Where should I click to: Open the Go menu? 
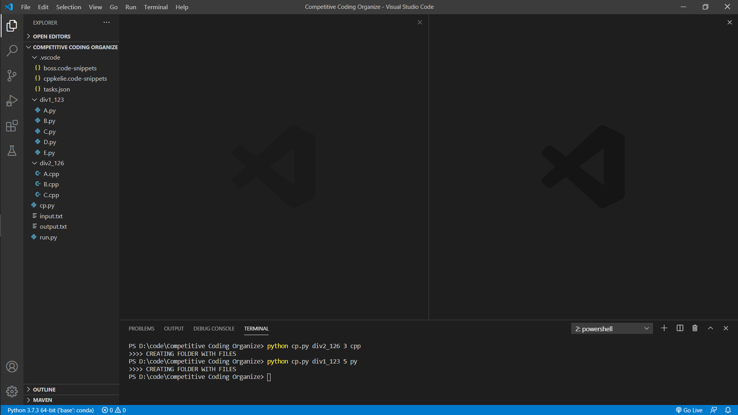point(113,7)
